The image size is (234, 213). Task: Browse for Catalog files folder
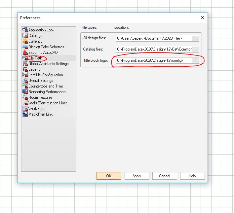(195, 50)
